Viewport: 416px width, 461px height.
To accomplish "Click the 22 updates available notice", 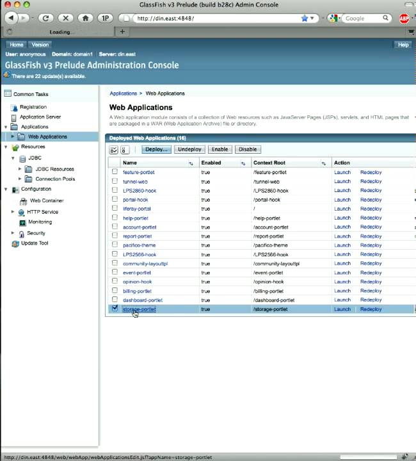I will coord(49,76).
